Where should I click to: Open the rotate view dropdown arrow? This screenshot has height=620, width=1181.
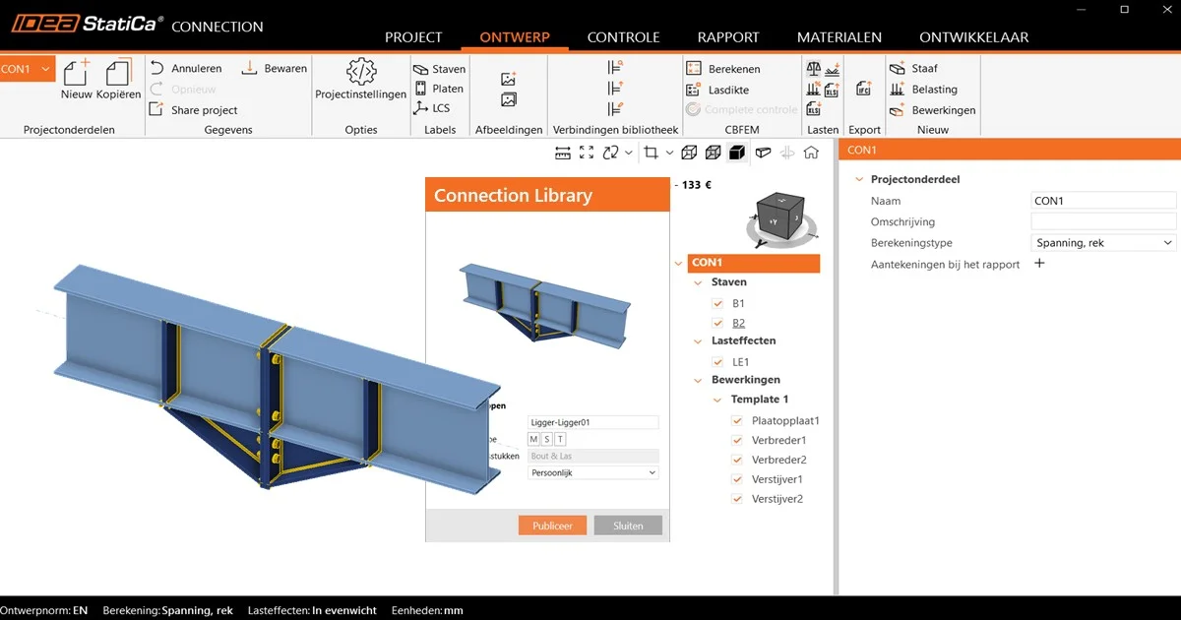629,153
